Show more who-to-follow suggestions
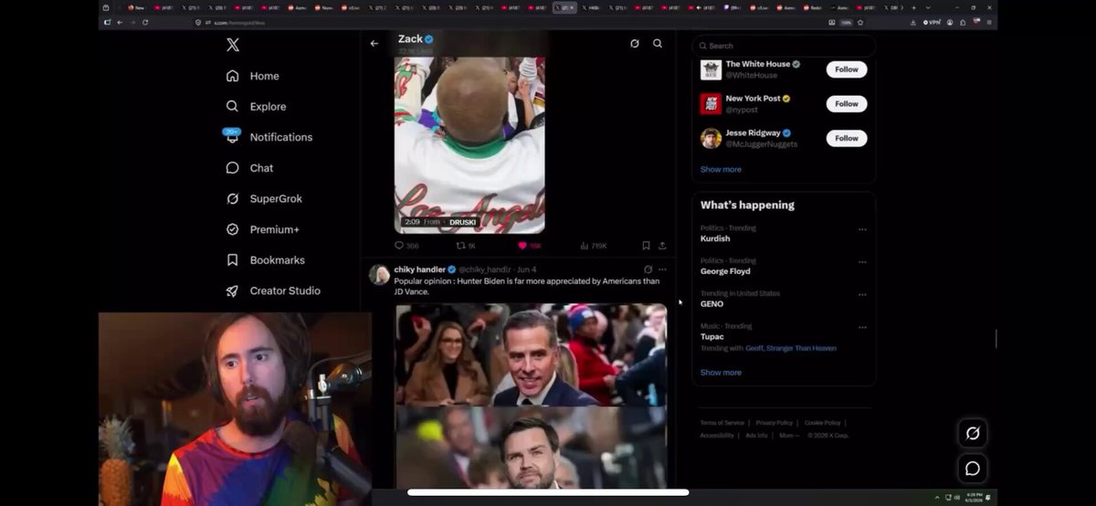Viewport: 1096px width, 506px height. coord(721,170)
